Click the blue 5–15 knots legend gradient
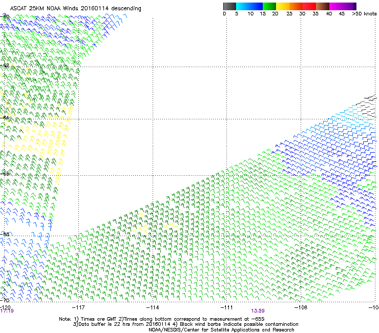Viewport: 379px width, 333px height. tap(249, 6)
